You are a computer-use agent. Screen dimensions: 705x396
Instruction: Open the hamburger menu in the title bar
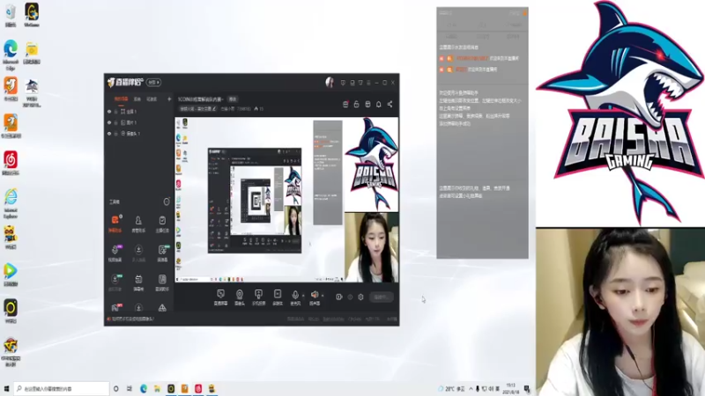click(x=368, y=83)
